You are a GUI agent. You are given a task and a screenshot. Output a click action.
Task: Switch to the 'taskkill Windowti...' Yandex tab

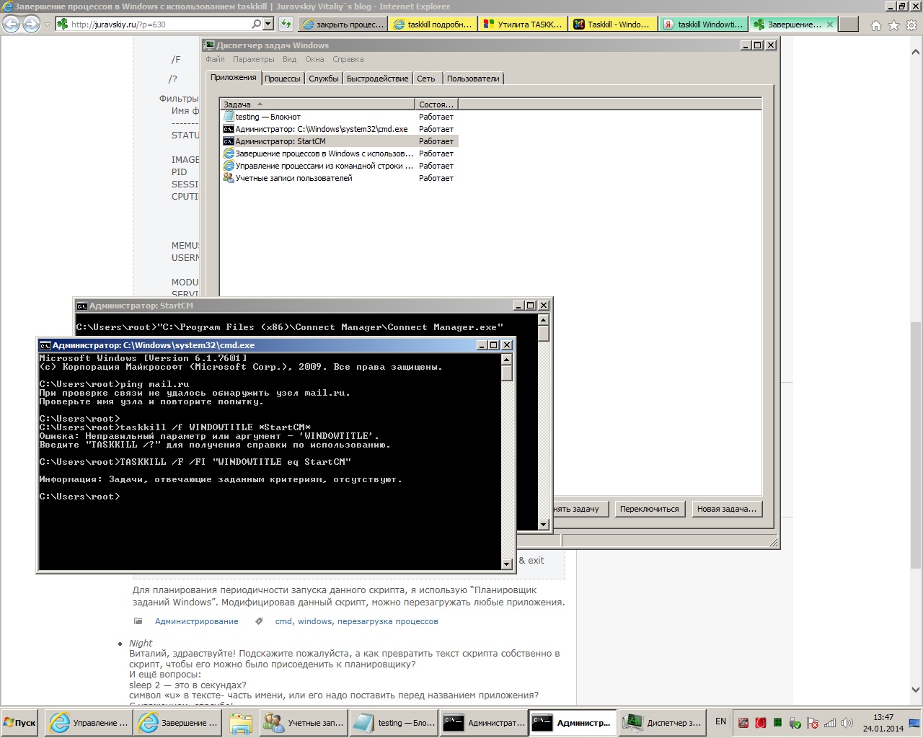(x=703, y=25)
